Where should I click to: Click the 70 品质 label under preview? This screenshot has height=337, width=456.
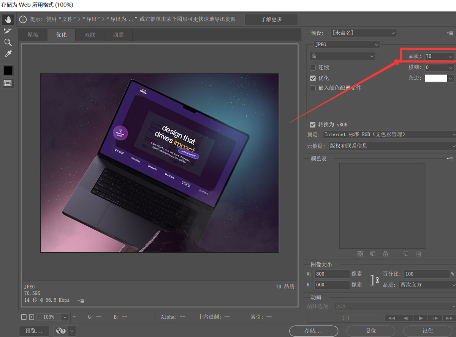click(285, 287)
